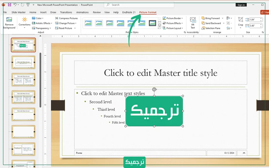Open the Corrections menu
The width and height of the screenshot is (269, 168).
pos(24,23)
